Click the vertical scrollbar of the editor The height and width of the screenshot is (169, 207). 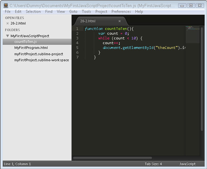coord(202,79)
